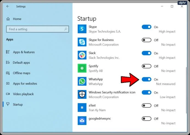
Task: Minimize the Settings window
Action: click(162, 6)
